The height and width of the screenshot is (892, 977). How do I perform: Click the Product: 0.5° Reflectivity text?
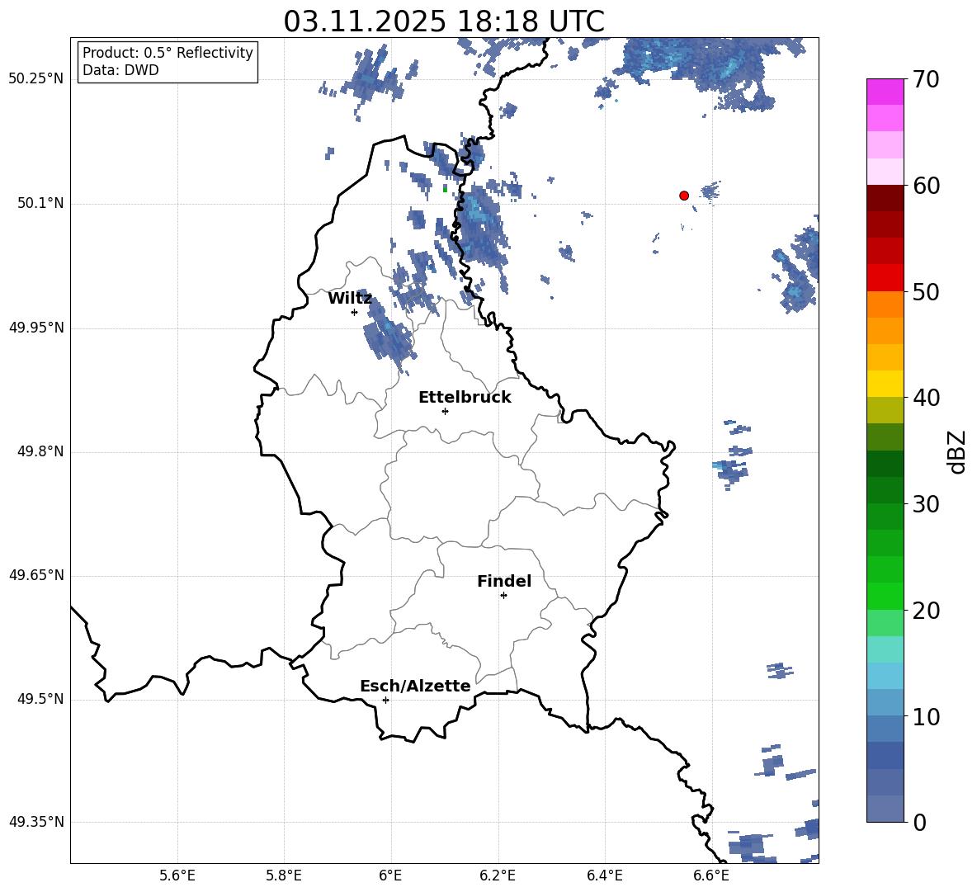[x=168, y=53]
